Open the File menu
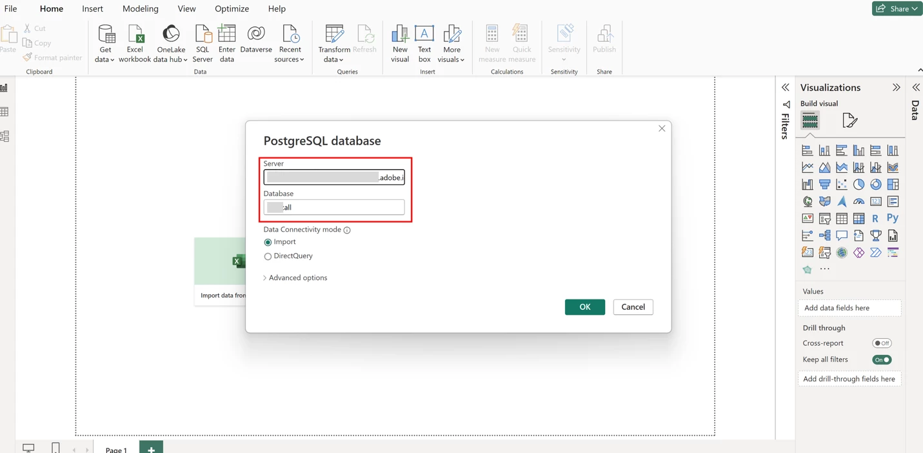 11,8
